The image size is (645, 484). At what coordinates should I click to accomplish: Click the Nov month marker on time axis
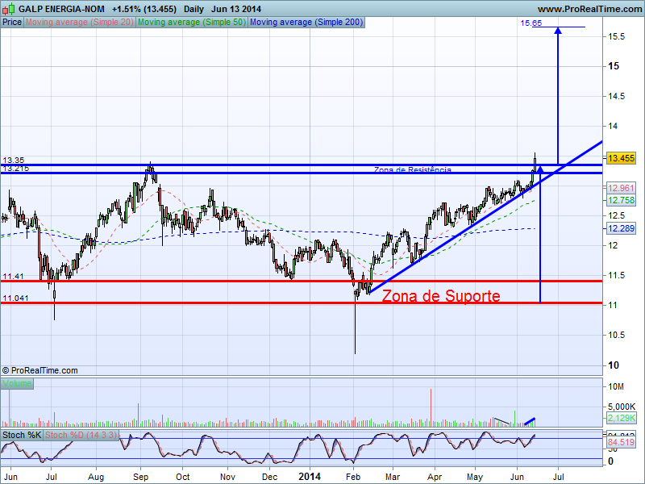point(227,477)
